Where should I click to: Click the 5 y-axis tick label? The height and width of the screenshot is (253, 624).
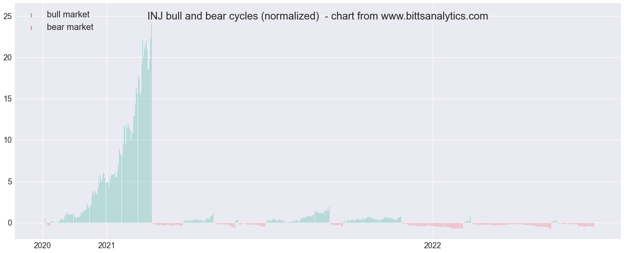point(9,181)
